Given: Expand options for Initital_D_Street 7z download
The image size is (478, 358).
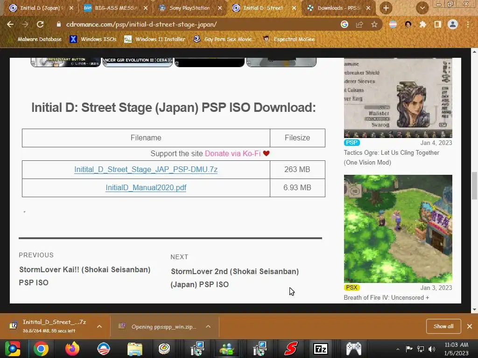Looking at the screenshot, I should (x=99, y=326).
